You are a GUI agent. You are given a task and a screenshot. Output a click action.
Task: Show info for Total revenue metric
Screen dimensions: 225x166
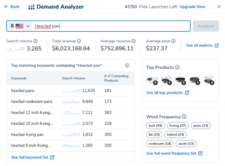tap(79, 41)
